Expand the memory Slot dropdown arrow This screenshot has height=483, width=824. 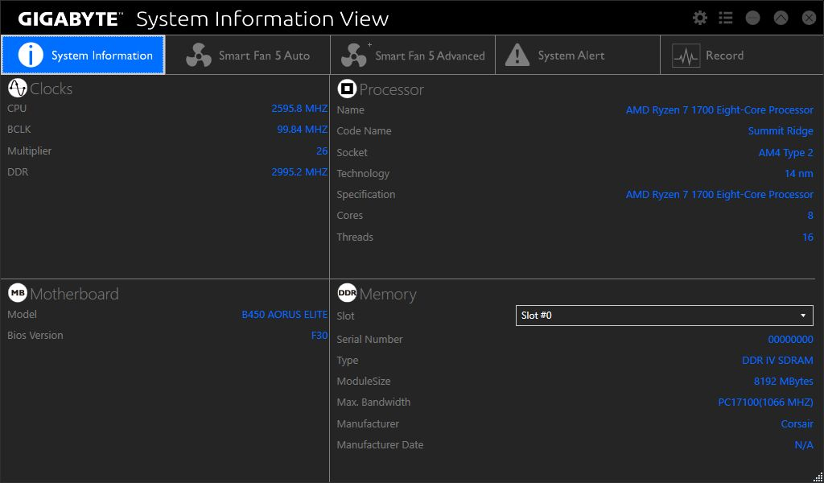tap(803, 316)
